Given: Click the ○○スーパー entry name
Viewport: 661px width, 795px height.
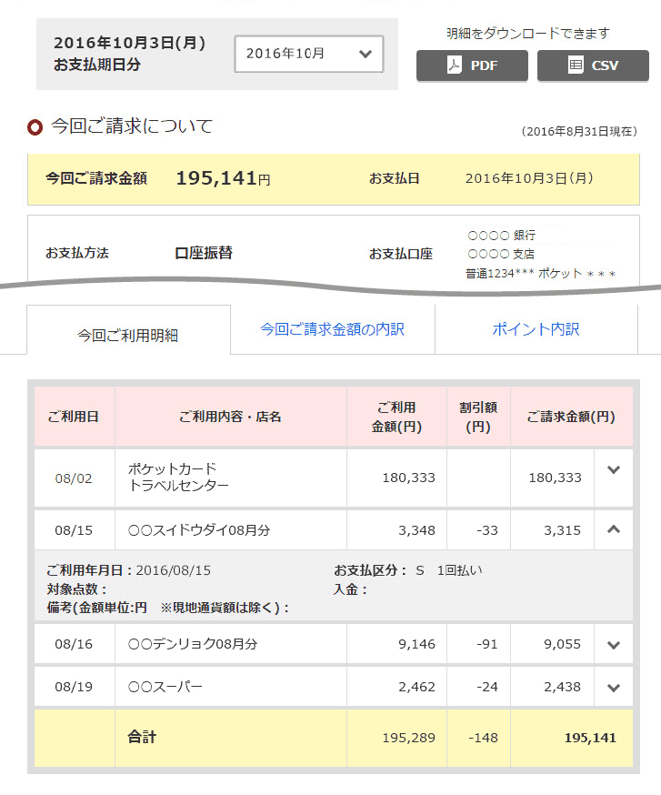Looking at the screenshot, I should point(165,687).
